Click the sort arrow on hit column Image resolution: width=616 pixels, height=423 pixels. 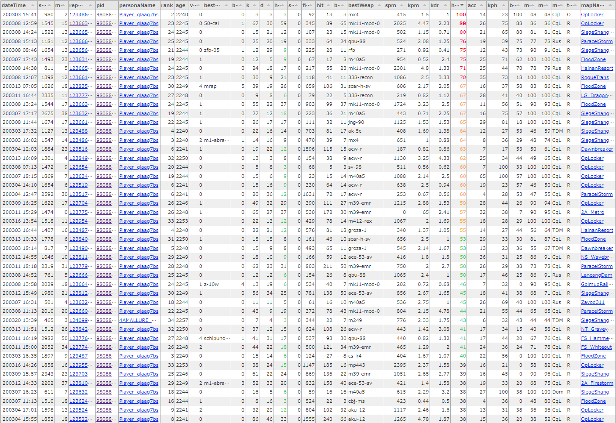click(329, 5)
